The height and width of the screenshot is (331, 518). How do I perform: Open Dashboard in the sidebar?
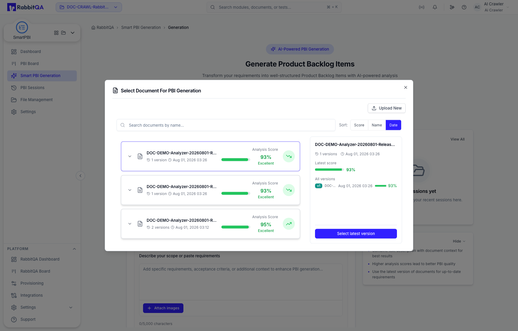tap(42, 52)
